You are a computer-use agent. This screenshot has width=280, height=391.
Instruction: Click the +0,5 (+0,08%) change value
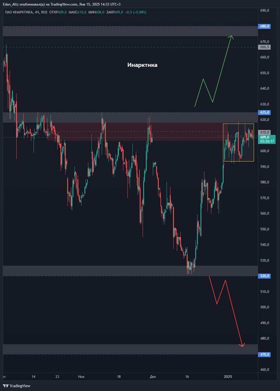tap(136, 12)
